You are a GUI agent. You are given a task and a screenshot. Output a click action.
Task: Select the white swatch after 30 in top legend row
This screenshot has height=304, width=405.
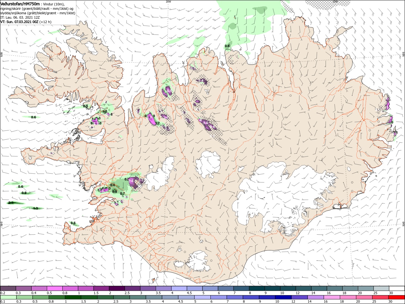click(x=397, y=288)
